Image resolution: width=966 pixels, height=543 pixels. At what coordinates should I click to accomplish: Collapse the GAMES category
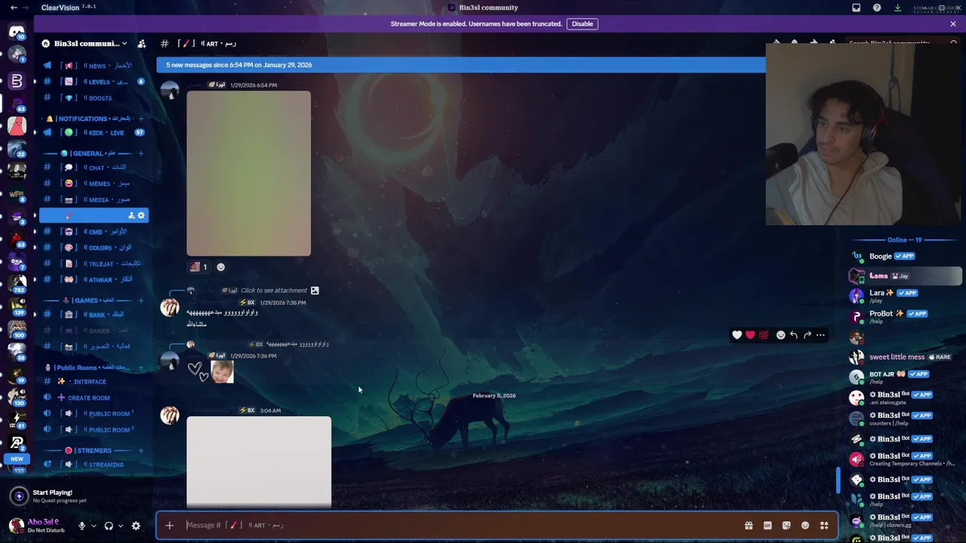pyautogui.click(x=88, y=300)
